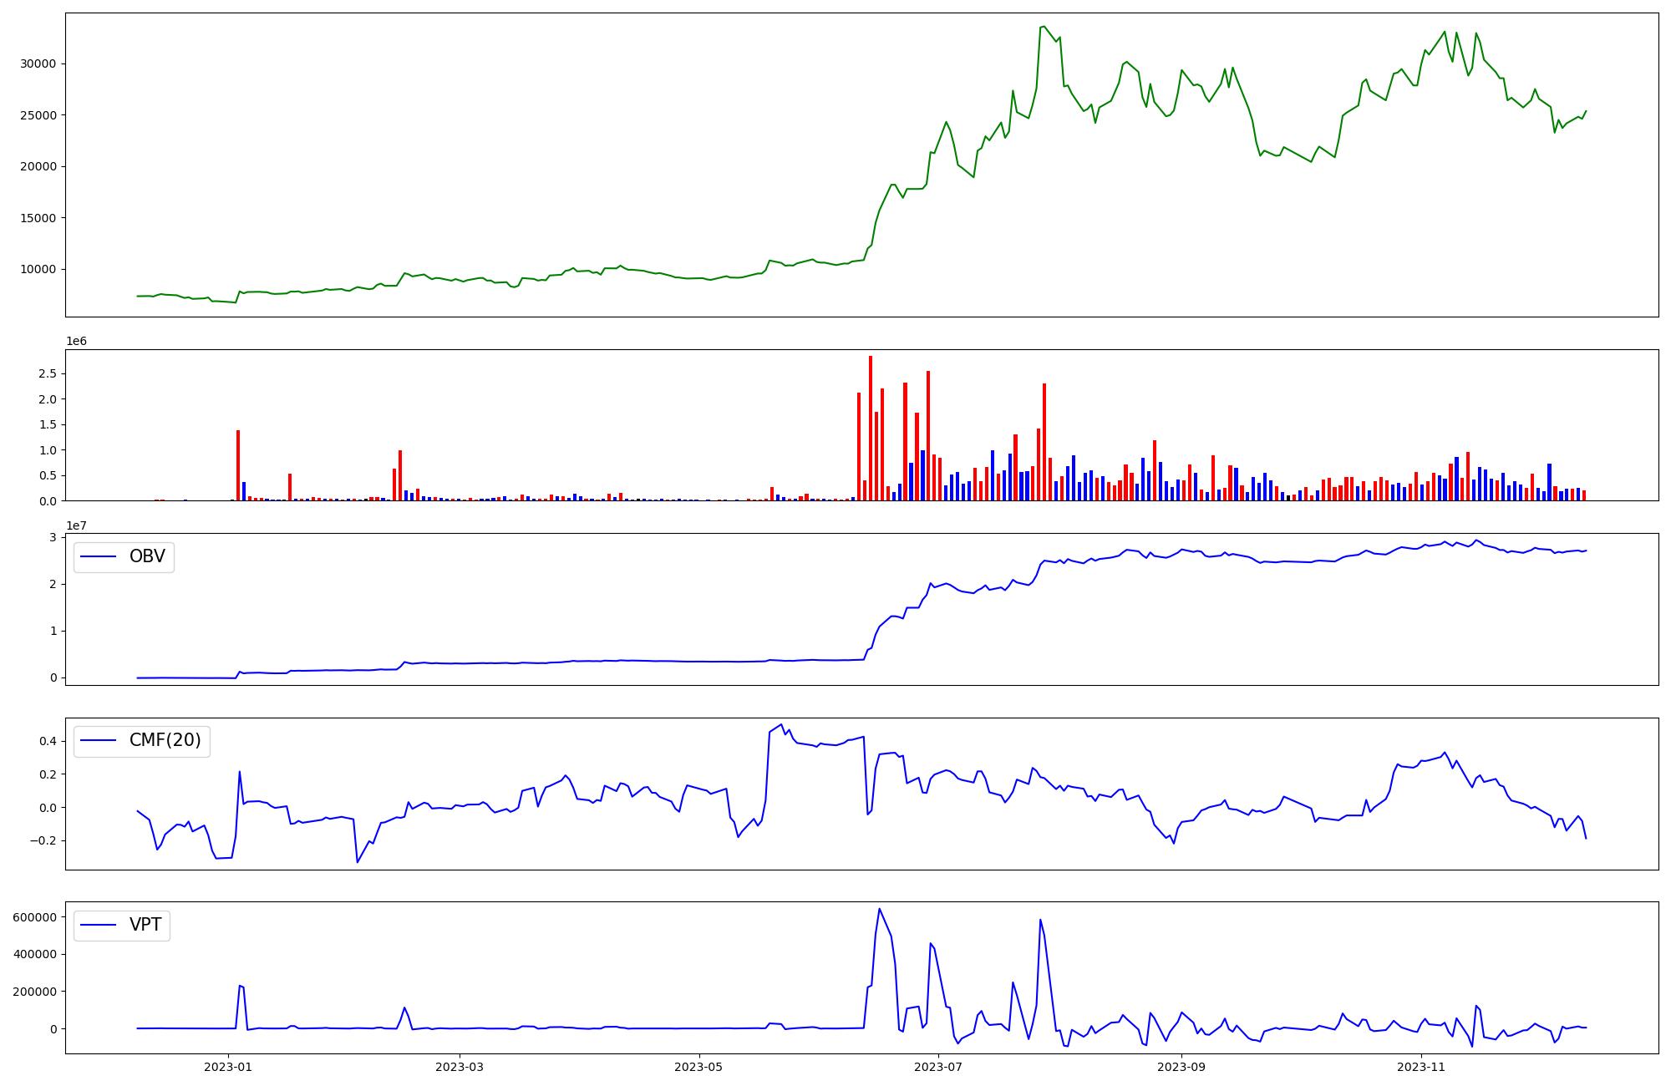Image resolution: width=1671 pixels, height=1086 pixels.
Task: Click the 1e6 volume scale label
Action: pos(76,342)
